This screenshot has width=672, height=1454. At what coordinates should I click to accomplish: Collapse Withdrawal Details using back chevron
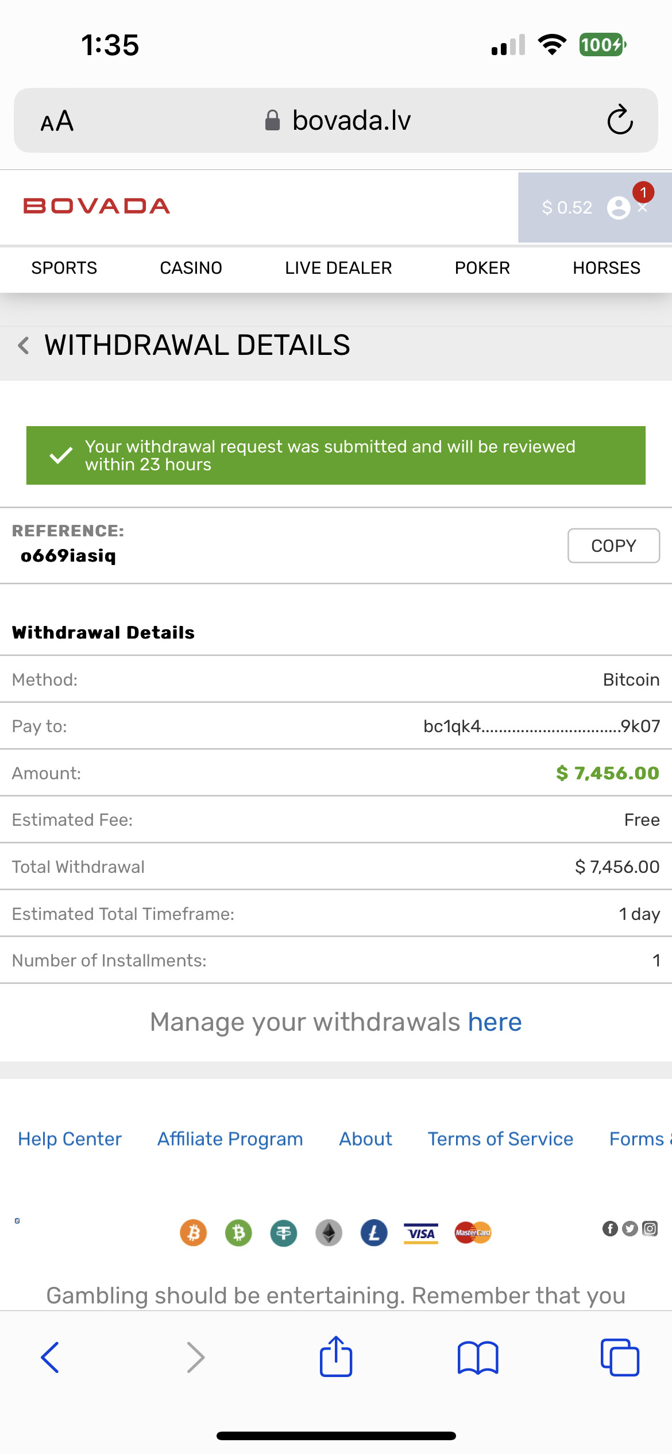24,346
